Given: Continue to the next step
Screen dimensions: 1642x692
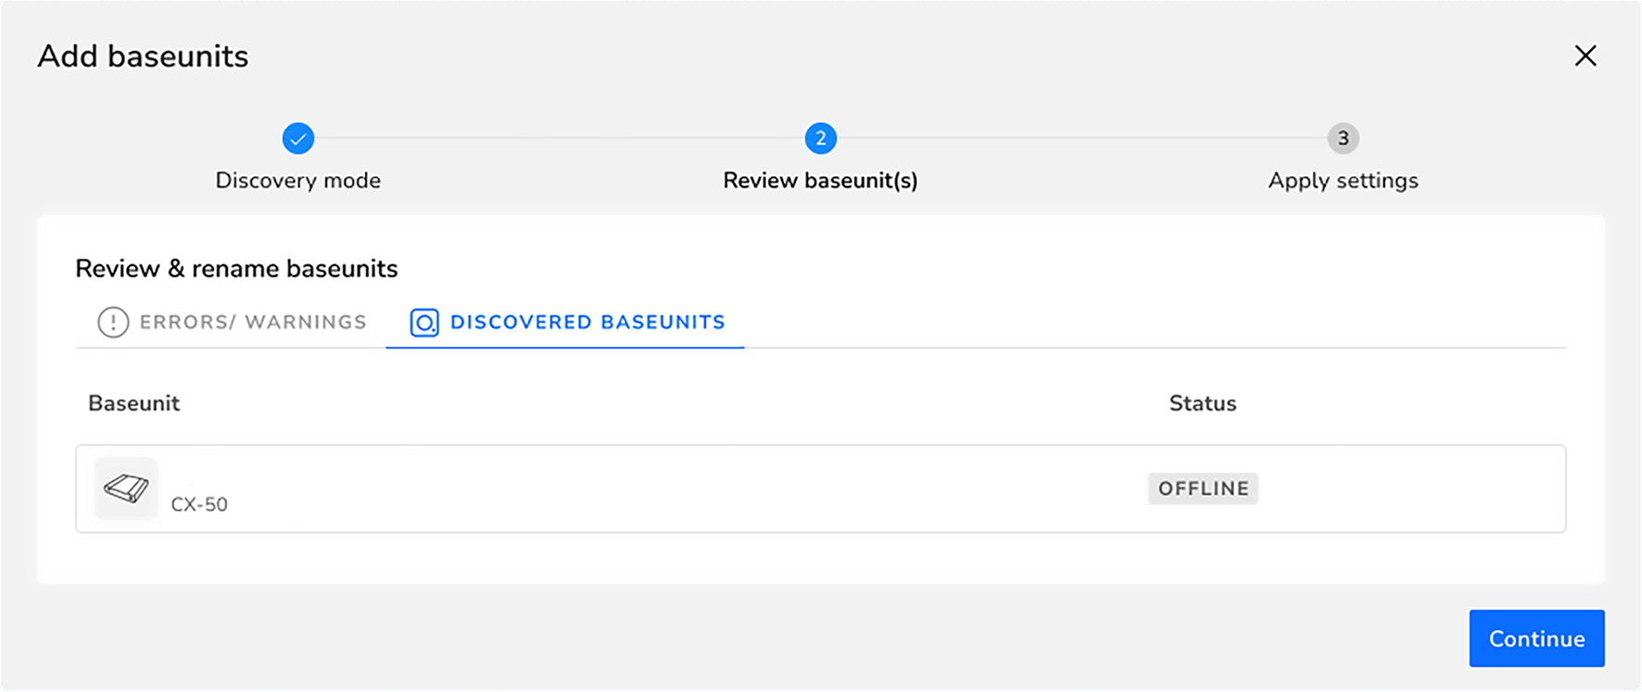Looking at the screenshot, I should click(1536, 638).
